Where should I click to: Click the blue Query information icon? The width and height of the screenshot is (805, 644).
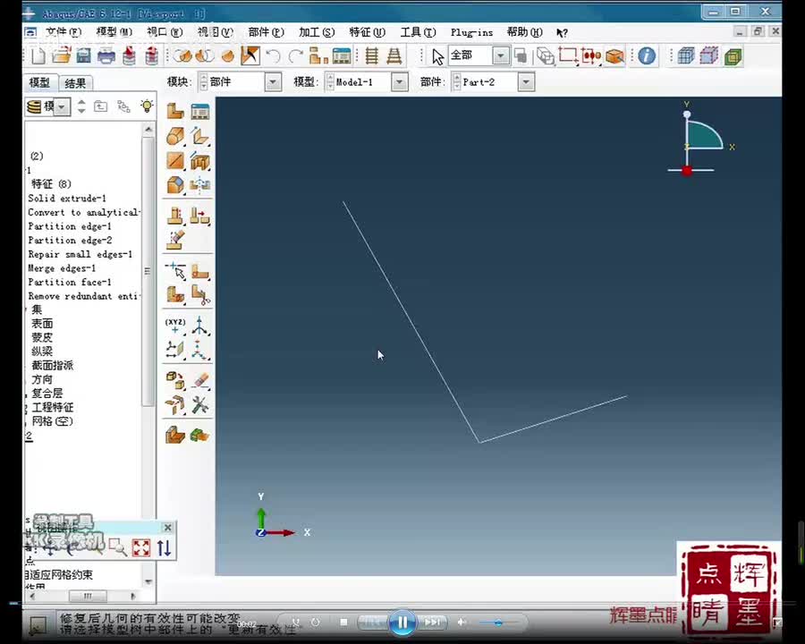[647, 55]
